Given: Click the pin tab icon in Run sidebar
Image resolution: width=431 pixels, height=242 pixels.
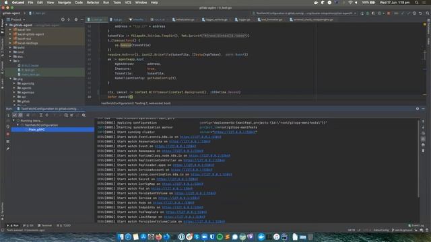Looking at the screenshot, I should pos(8,149).
